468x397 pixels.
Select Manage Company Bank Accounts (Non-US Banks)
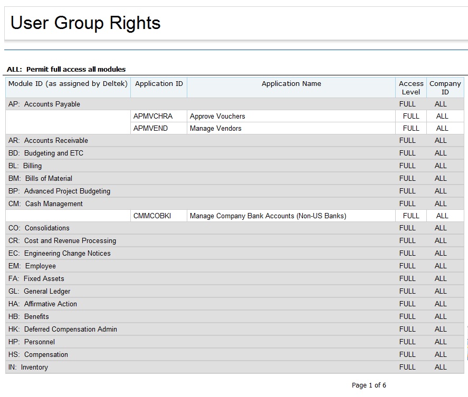click(x=268, y=216)
